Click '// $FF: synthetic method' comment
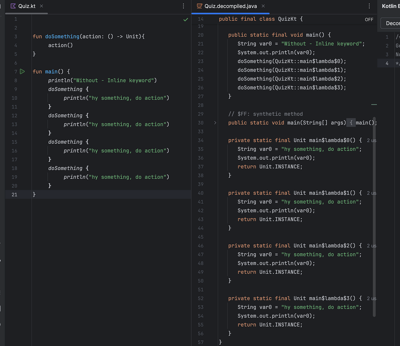This screenshot has height=346, width=400. (265, 114)
